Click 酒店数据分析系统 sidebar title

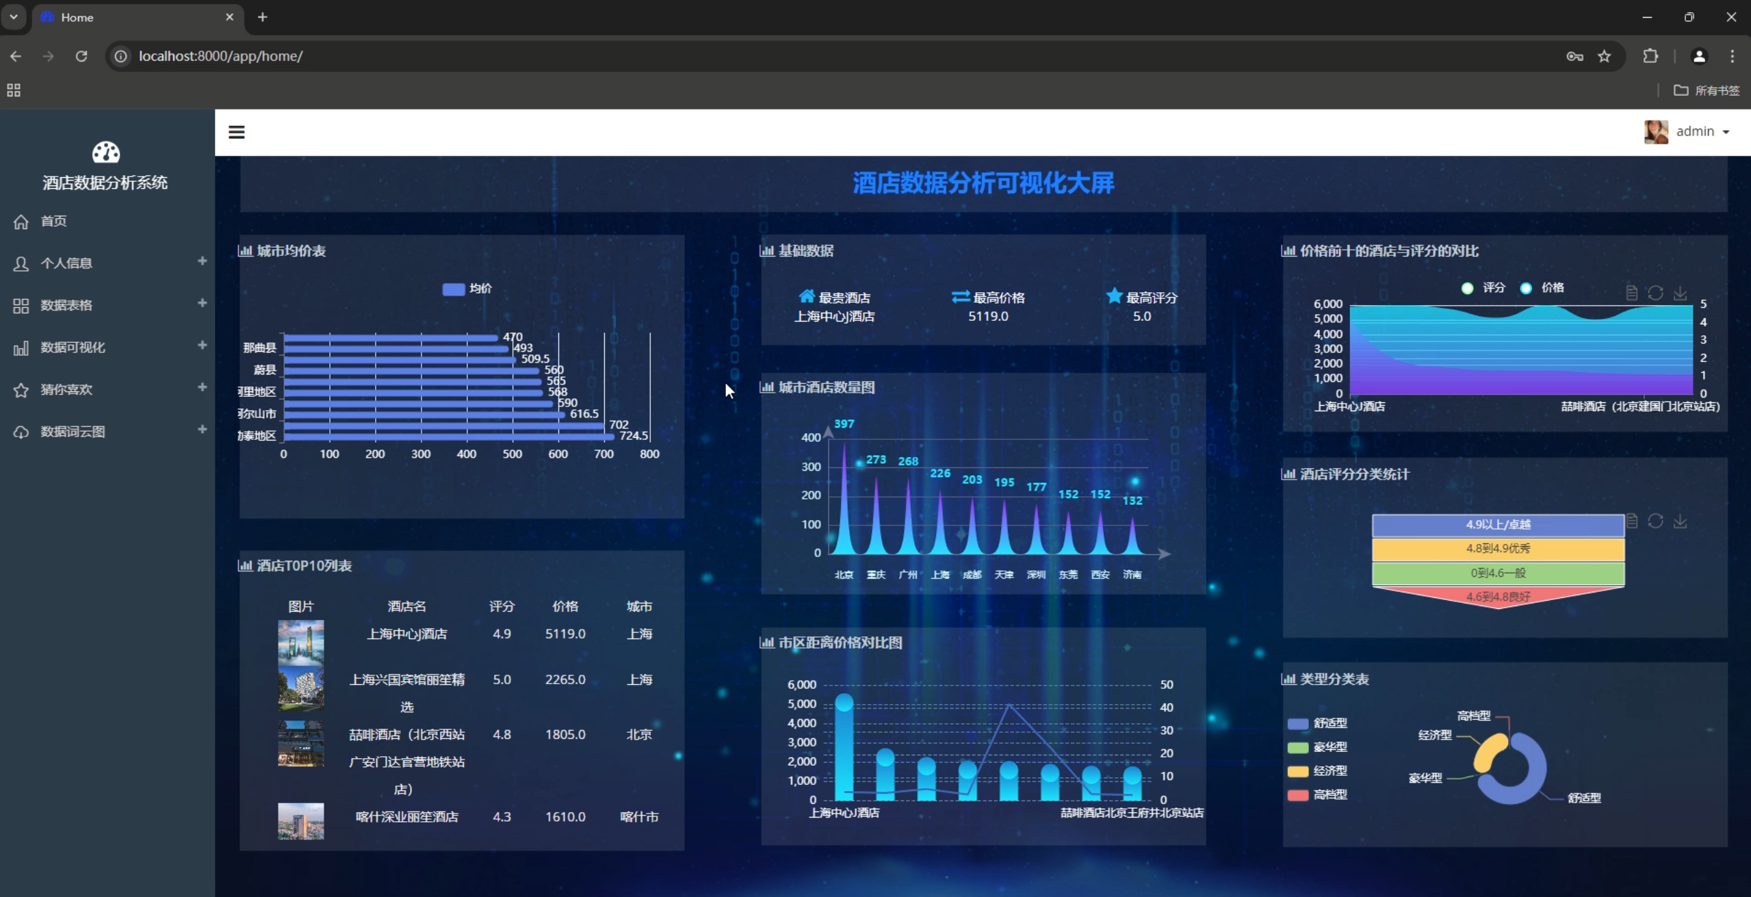[x=105, y=183]
